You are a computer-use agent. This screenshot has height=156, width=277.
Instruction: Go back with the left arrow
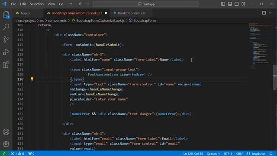coord(81,4)
